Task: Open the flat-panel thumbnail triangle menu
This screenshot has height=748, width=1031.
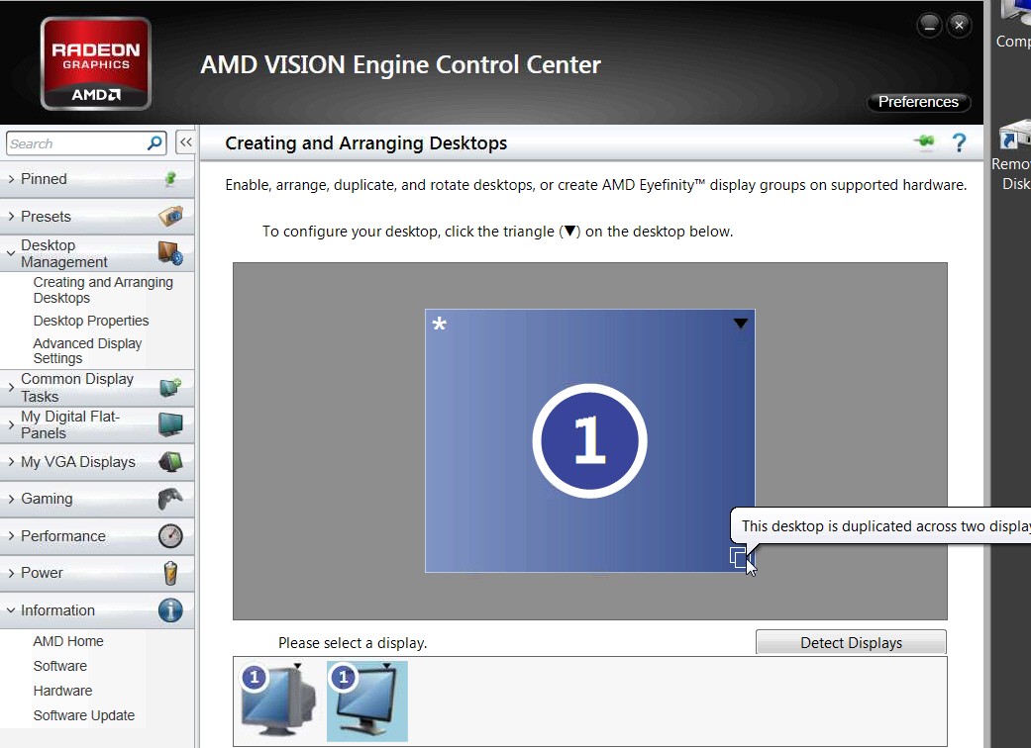Action: [386, 666]
